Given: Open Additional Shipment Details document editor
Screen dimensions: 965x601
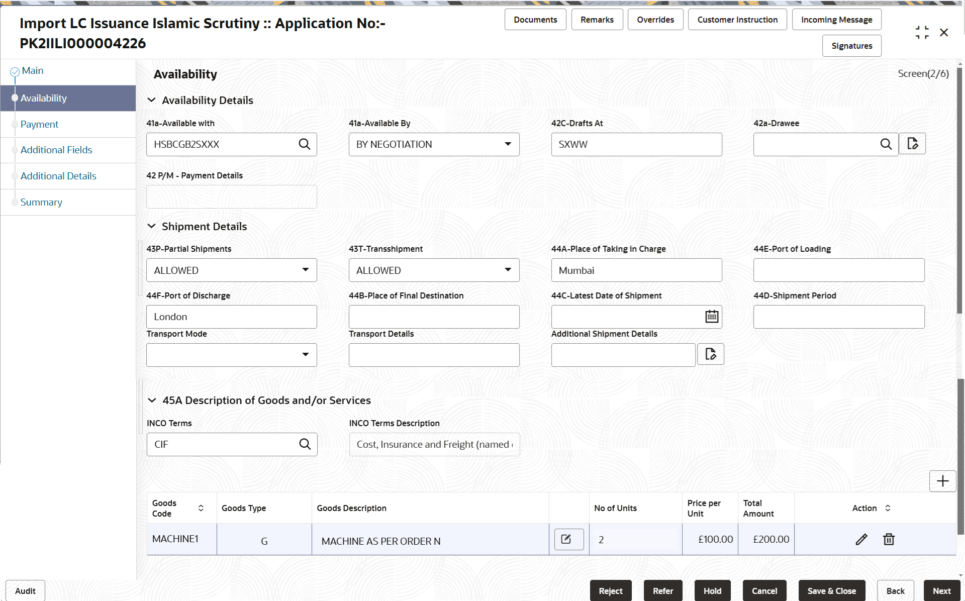Looking at the screenshot, I should (x=710, y=354).
